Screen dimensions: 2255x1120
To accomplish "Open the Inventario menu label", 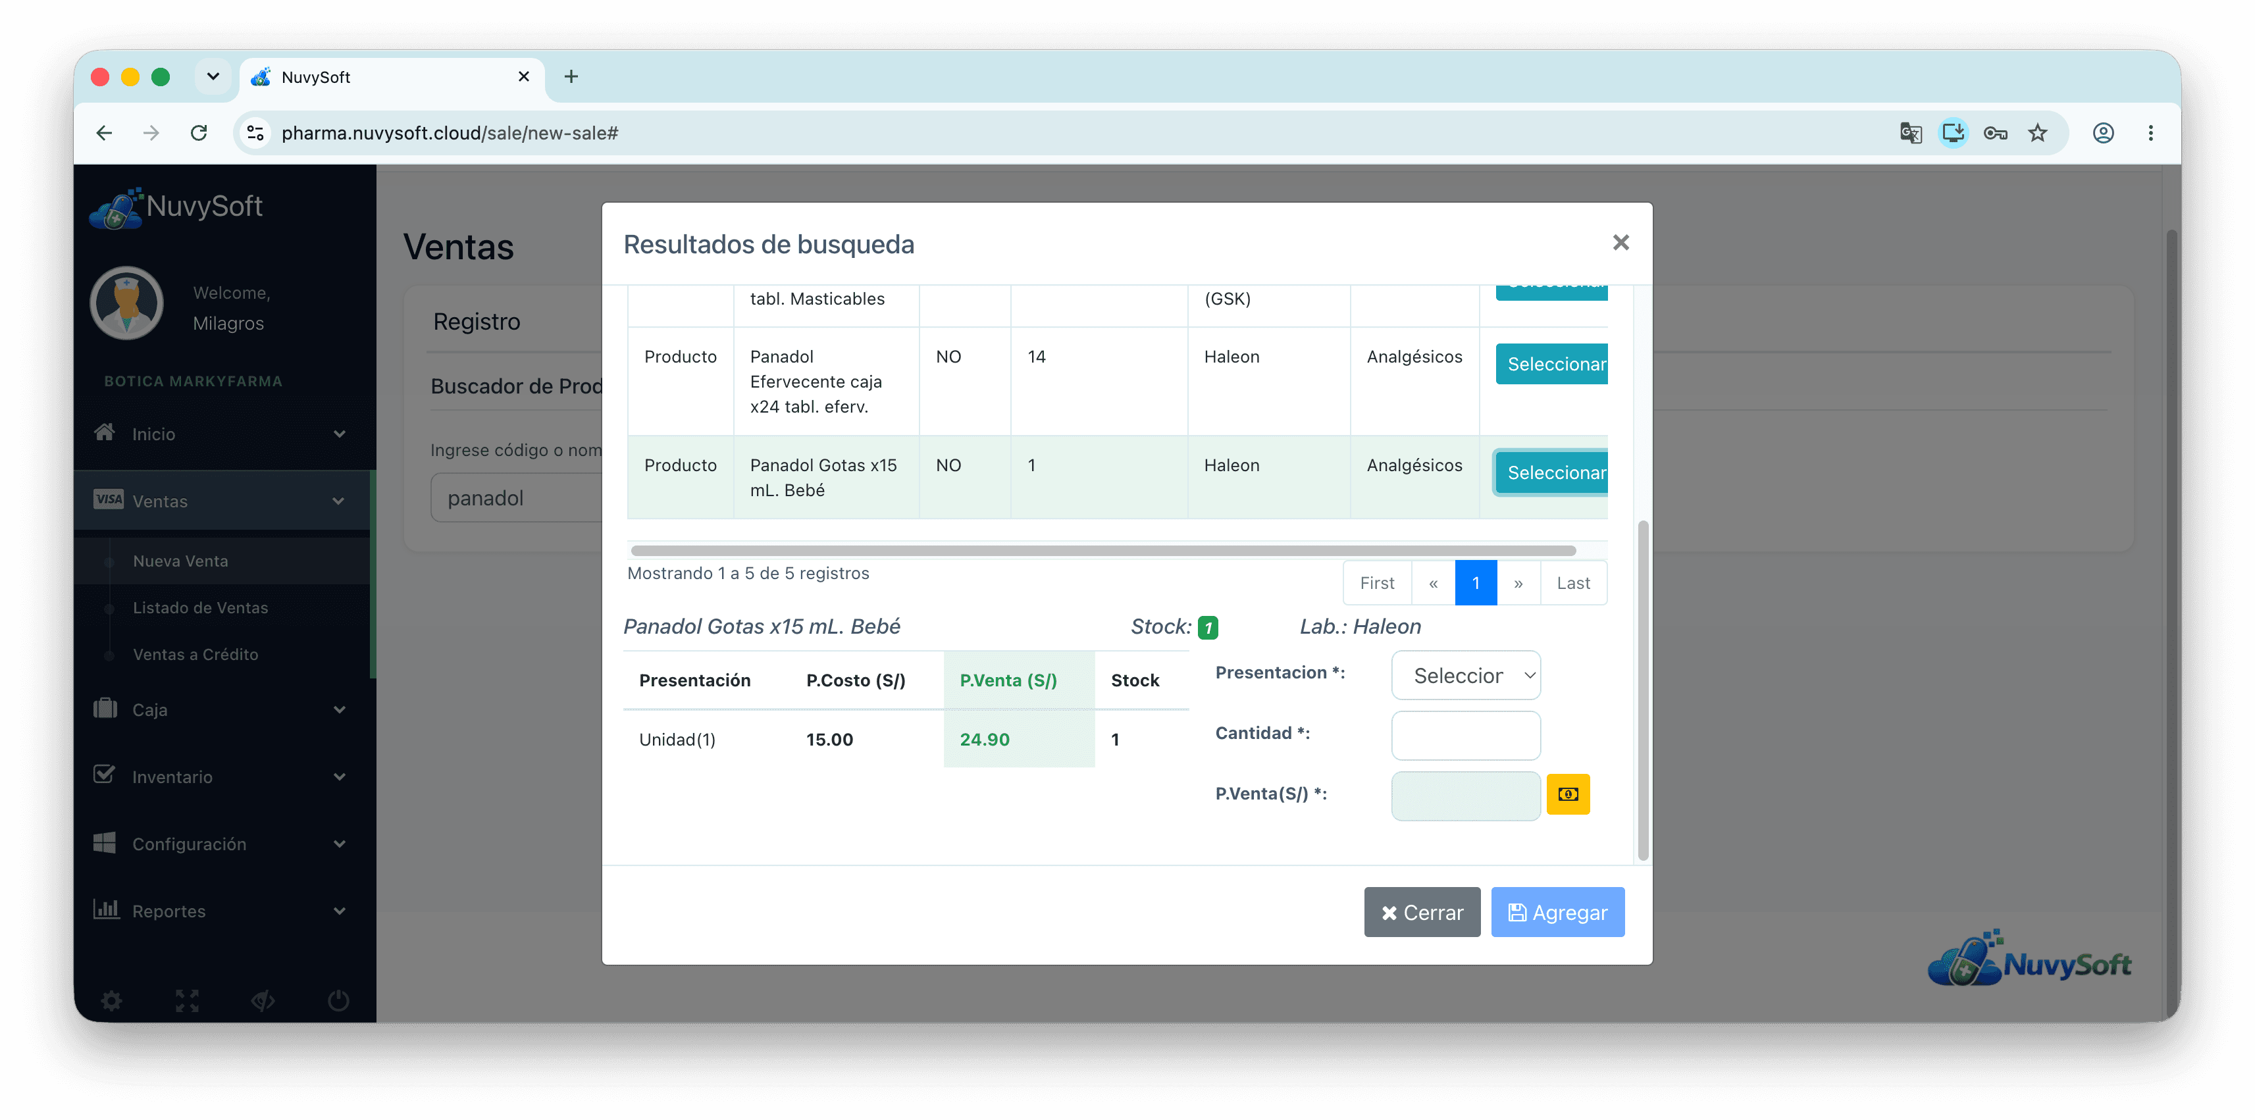I will (172, 777).
